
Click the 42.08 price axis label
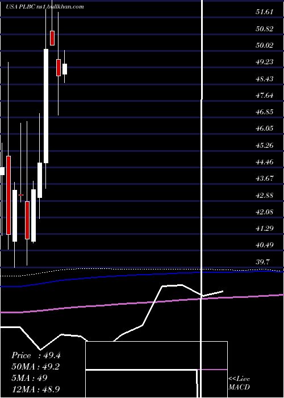265,212
